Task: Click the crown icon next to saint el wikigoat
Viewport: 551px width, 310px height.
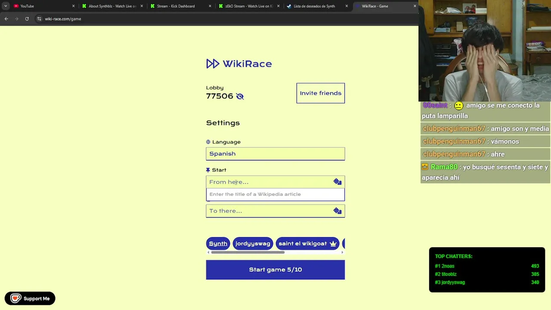Action: [x=333, y=244]
